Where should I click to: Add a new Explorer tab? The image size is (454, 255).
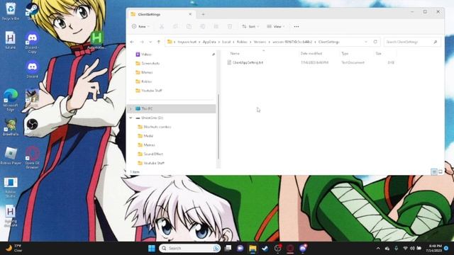point(203,14)
